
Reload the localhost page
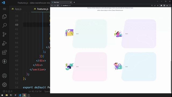click(x=58, y=5)
